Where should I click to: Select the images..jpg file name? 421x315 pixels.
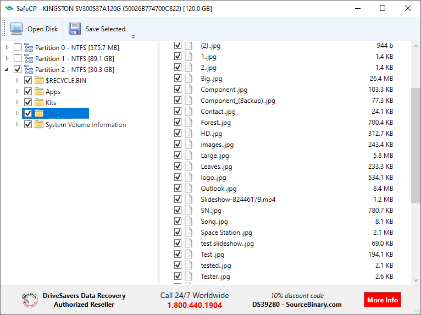coord(217,145)
